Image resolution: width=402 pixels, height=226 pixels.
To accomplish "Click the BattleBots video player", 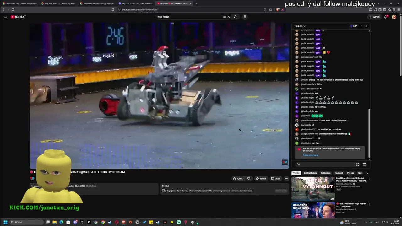I will tap(159, 95).
